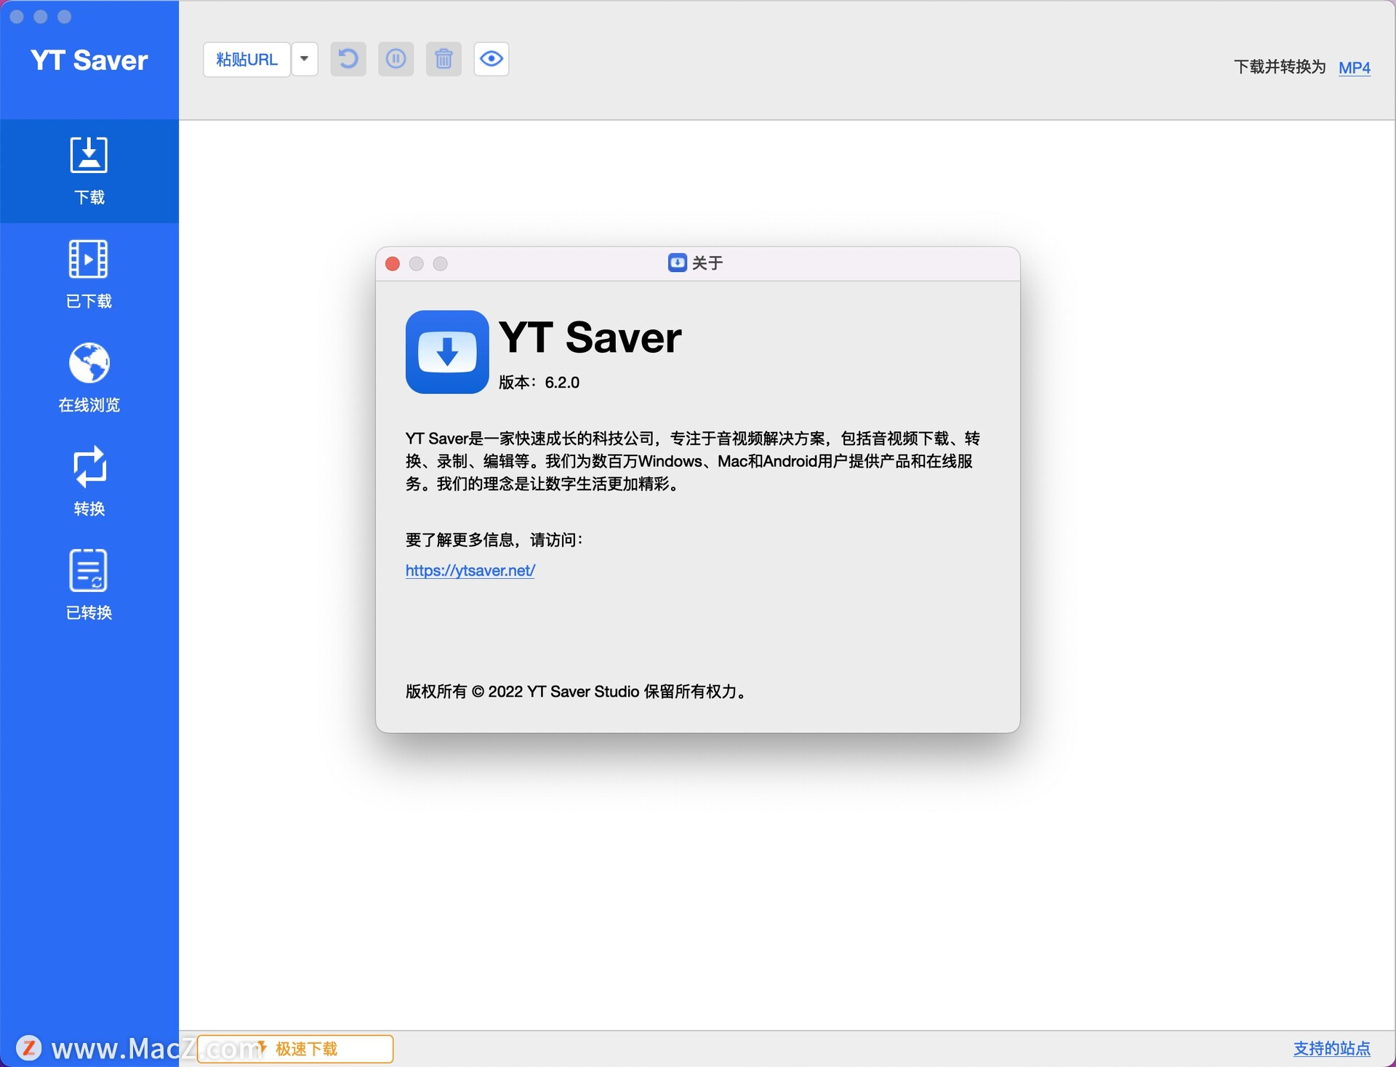This screenshot has width=1396, height=1067.
Task: Toggle the eye private mode icon
Action: coord(492,59)
